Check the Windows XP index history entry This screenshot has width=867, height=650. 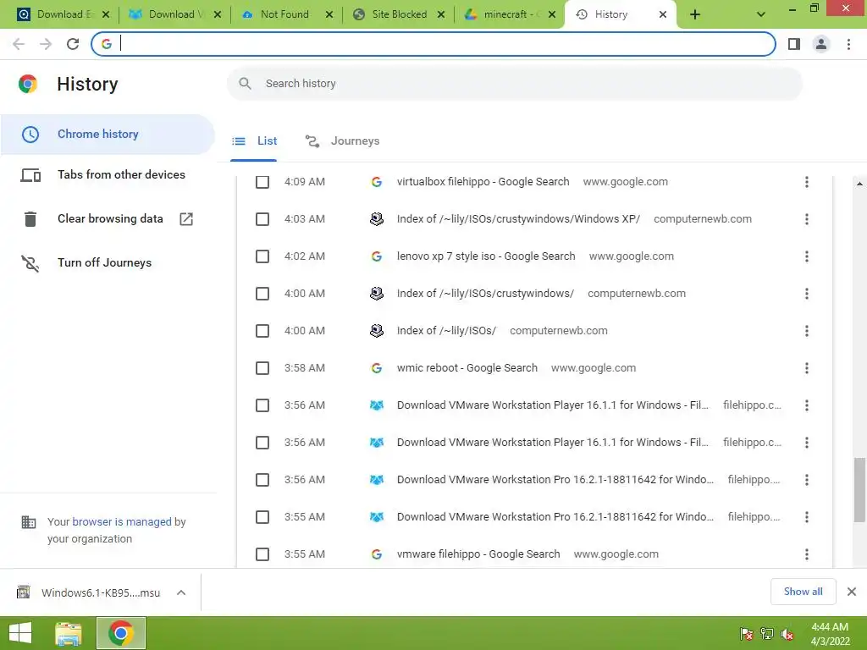point(262,219)
